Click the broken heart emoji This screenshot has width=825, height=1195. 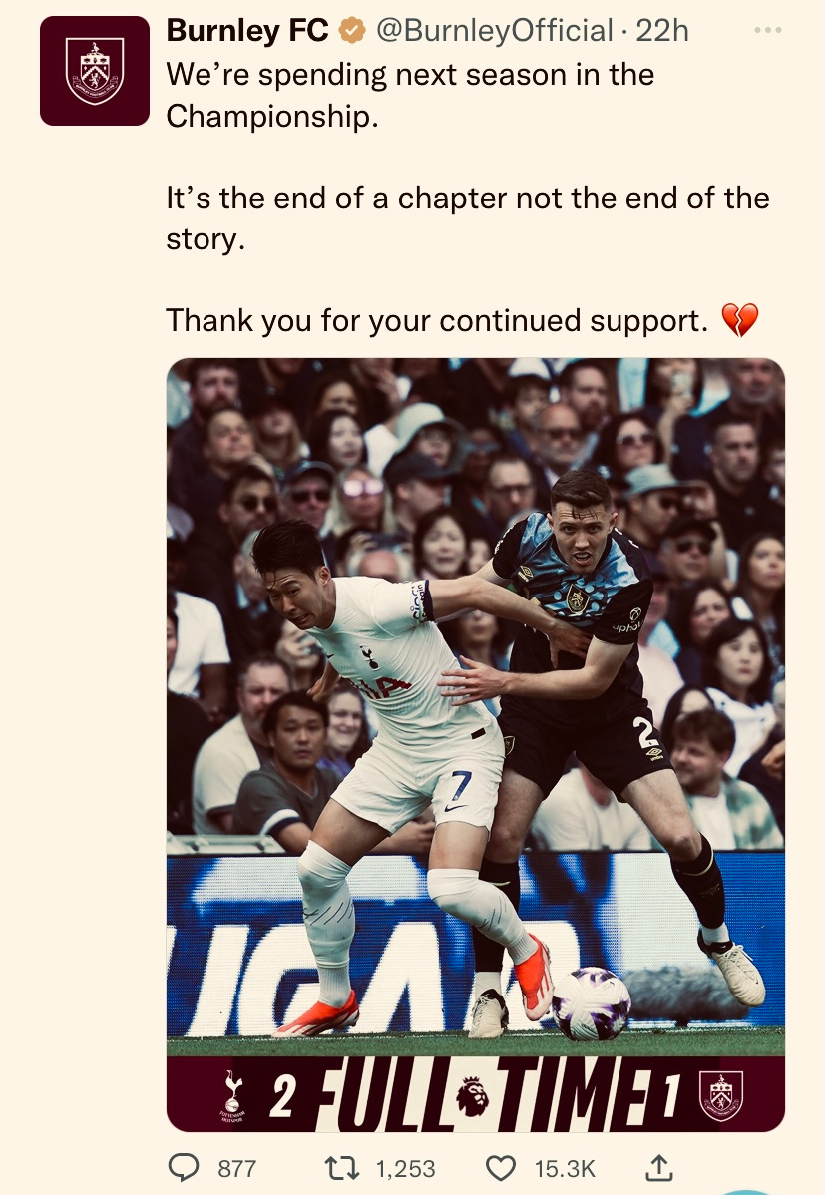[x=739, y=320]
